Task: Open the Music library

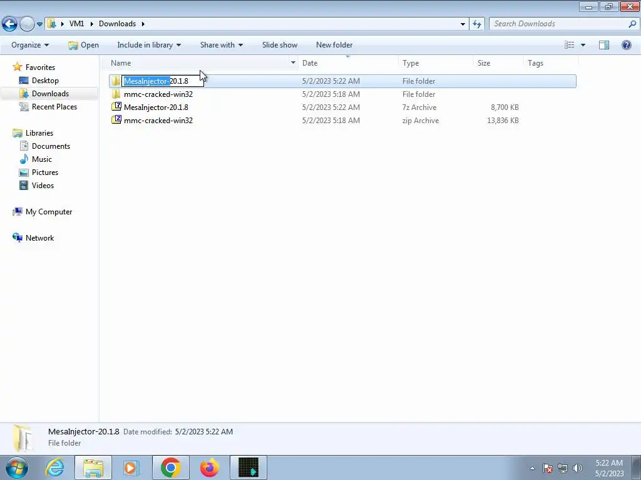Action: [42, 159]
